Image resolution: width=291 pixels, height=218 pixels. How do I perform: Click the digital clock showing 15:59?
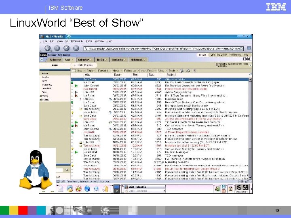(x=242, y=187)
